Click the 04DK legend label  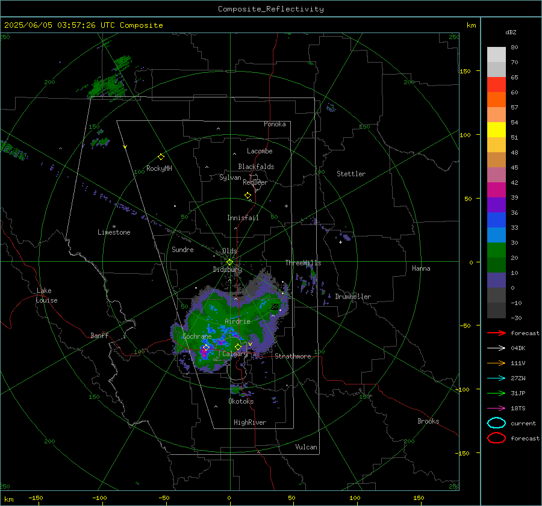tap(518, 348)
